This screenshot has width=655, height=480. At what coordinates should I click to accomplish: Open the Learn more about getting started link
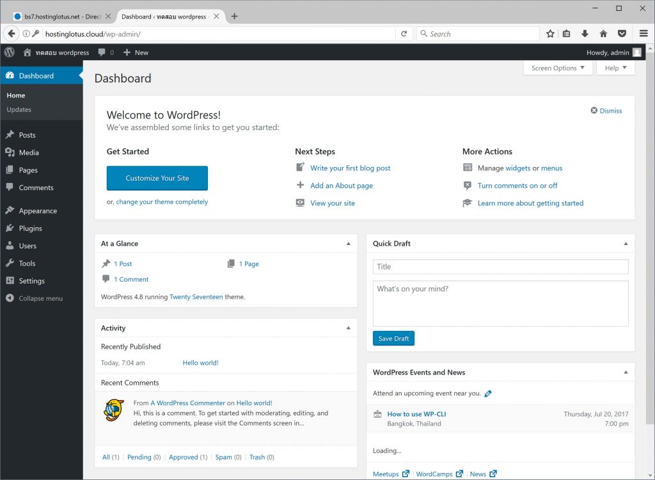click(530, 204)
